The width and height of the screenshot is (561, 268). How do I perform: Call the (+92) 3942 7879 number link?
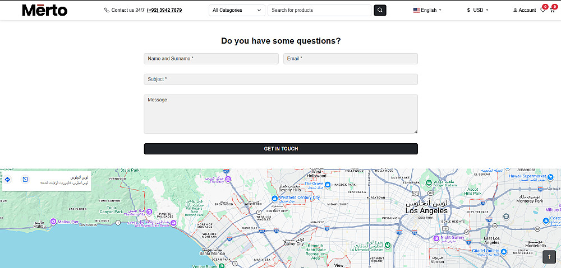coord(164,10)
